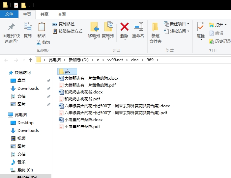The image size is (231, 178).
Task: Click Paste shortcut (粘贴快捷方式)
Action: (68, 31)
